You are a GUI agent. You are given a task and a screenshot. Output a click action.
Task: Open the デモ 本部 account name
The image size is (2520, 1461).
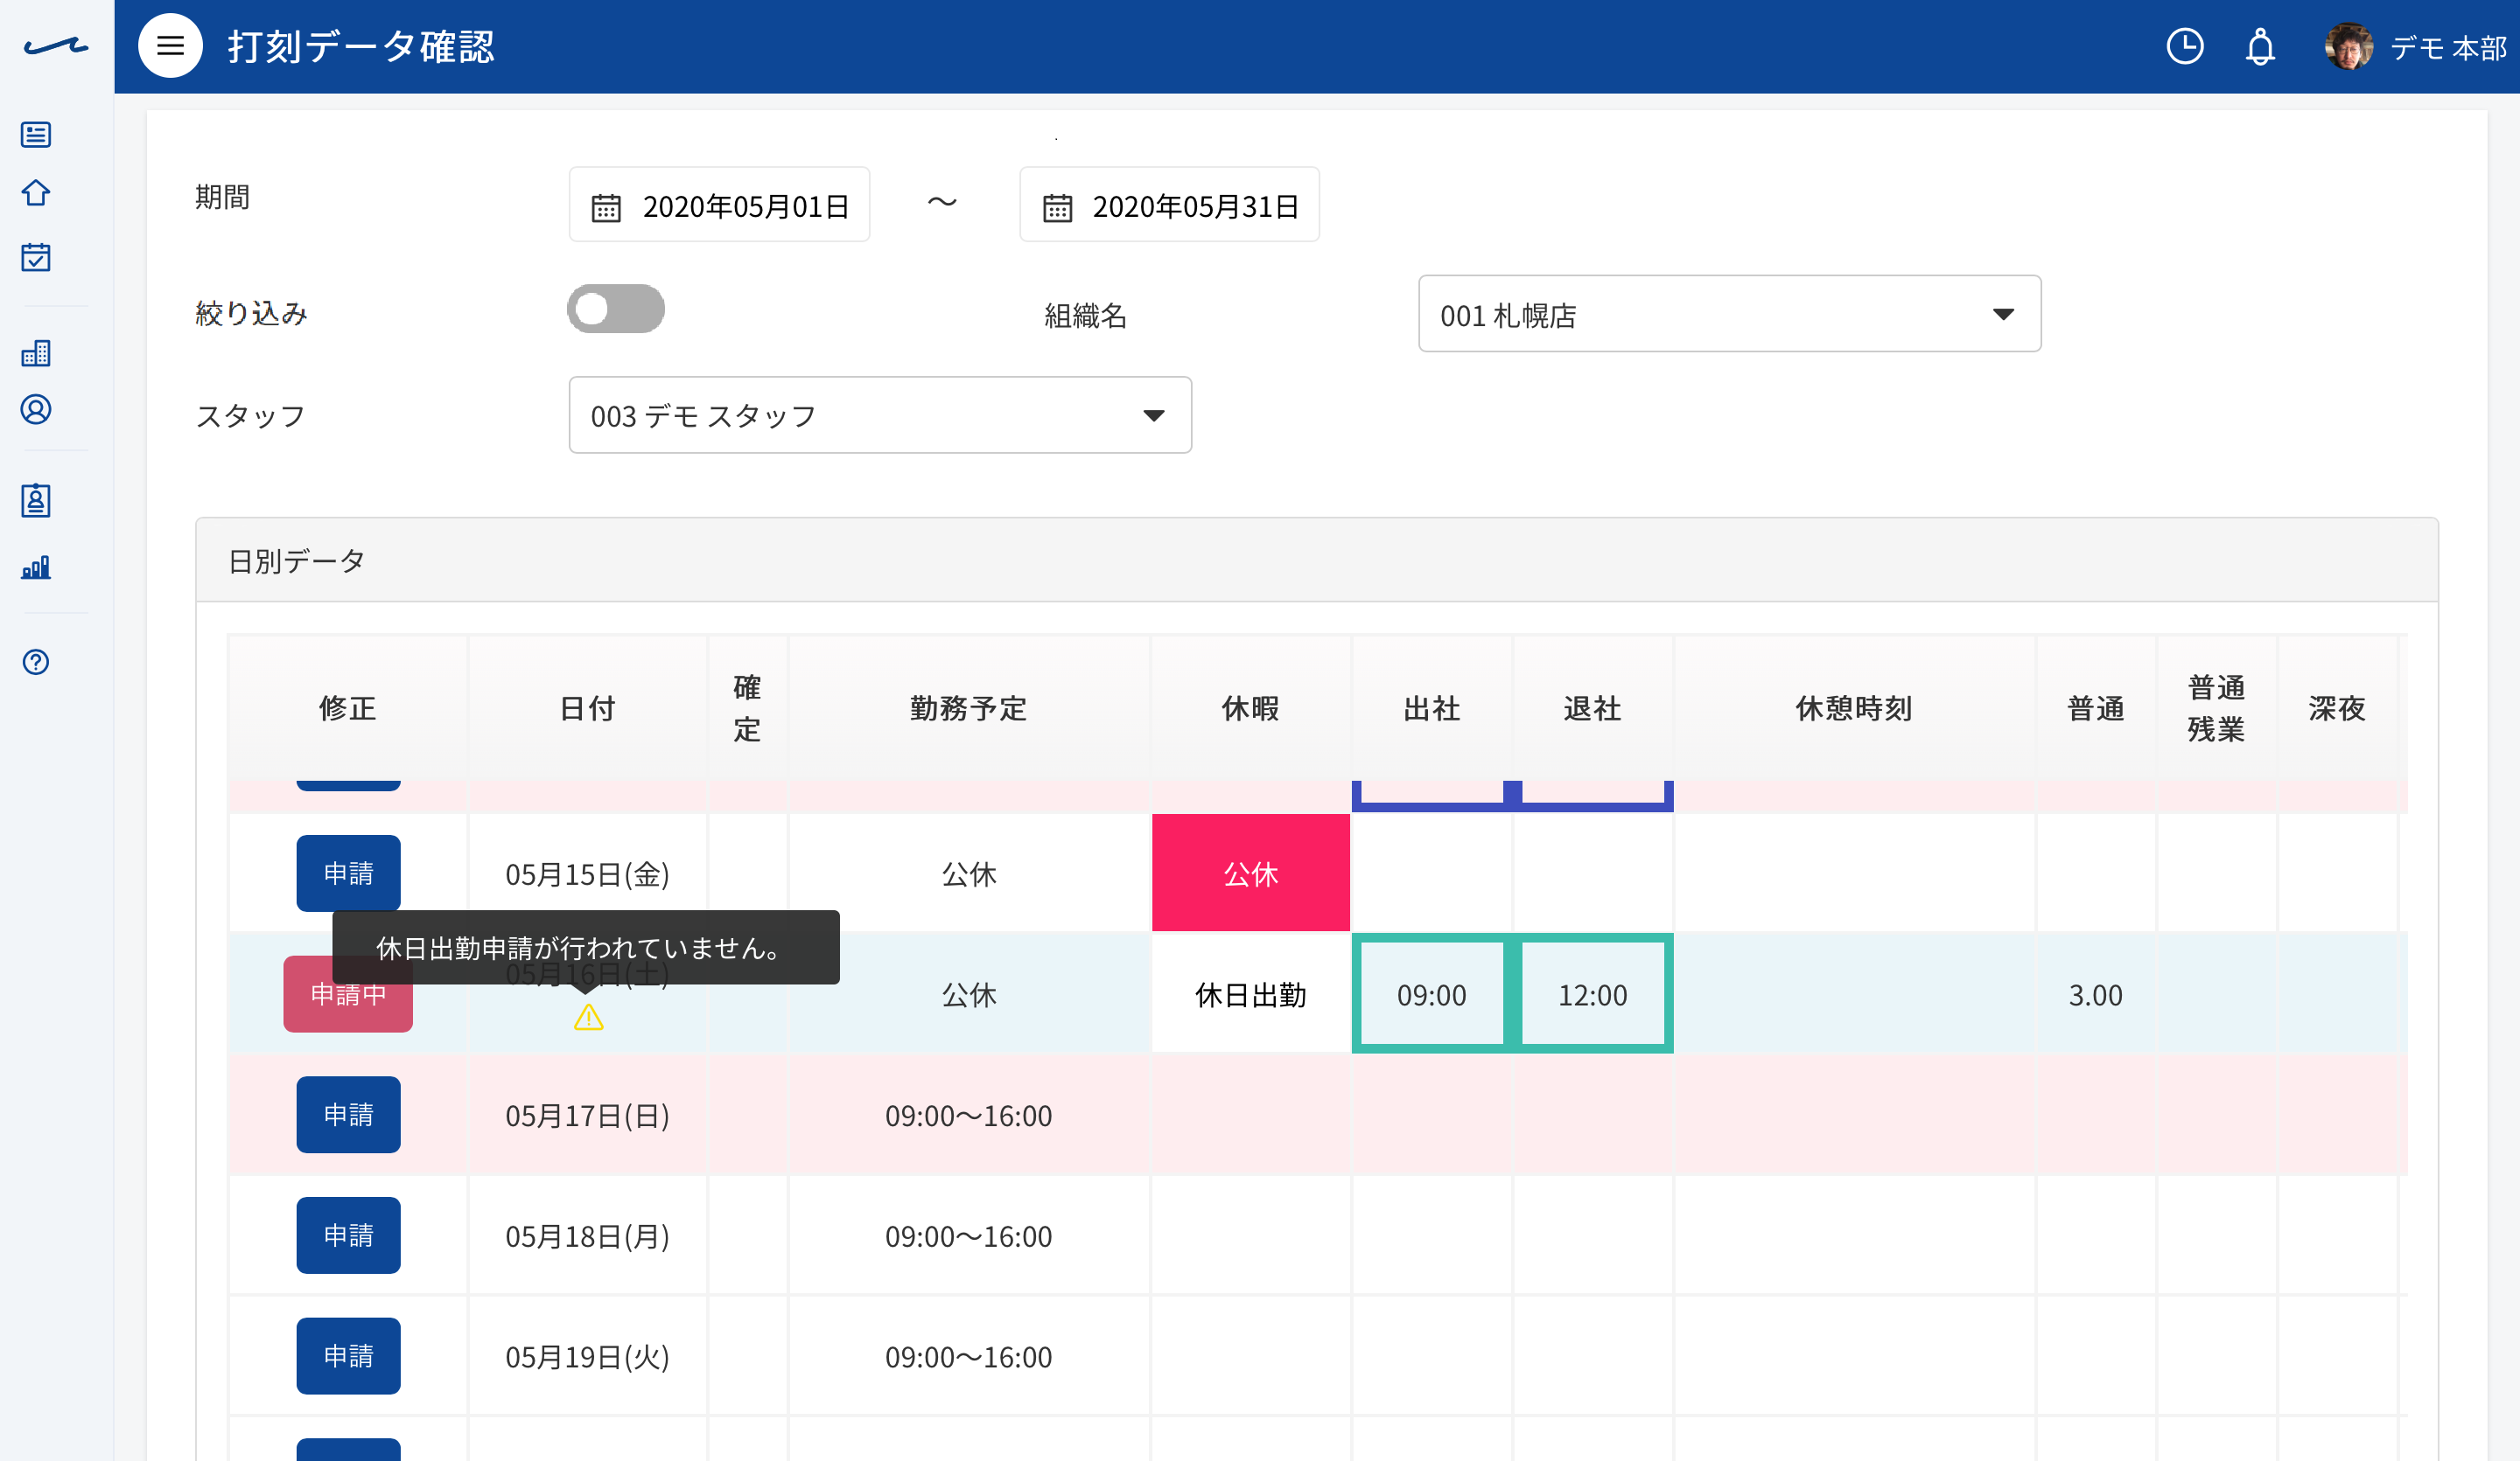pos(2448,48)
